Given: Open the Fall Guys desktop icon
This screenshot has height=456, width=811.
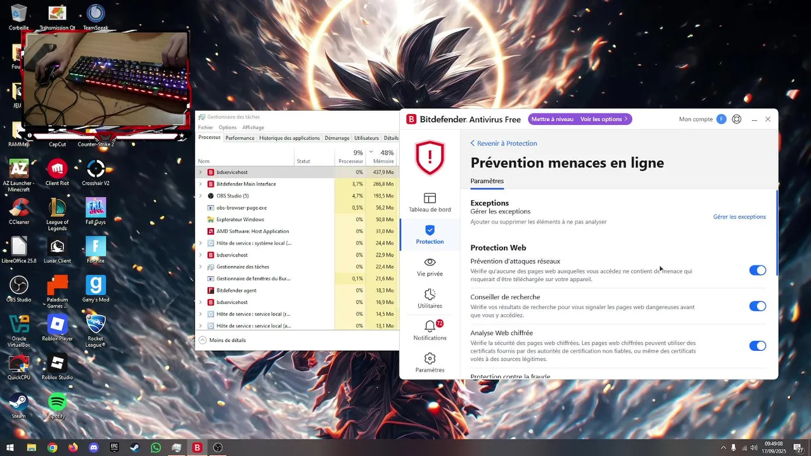Looking at the screenshot, I should [x=96, y=212].
